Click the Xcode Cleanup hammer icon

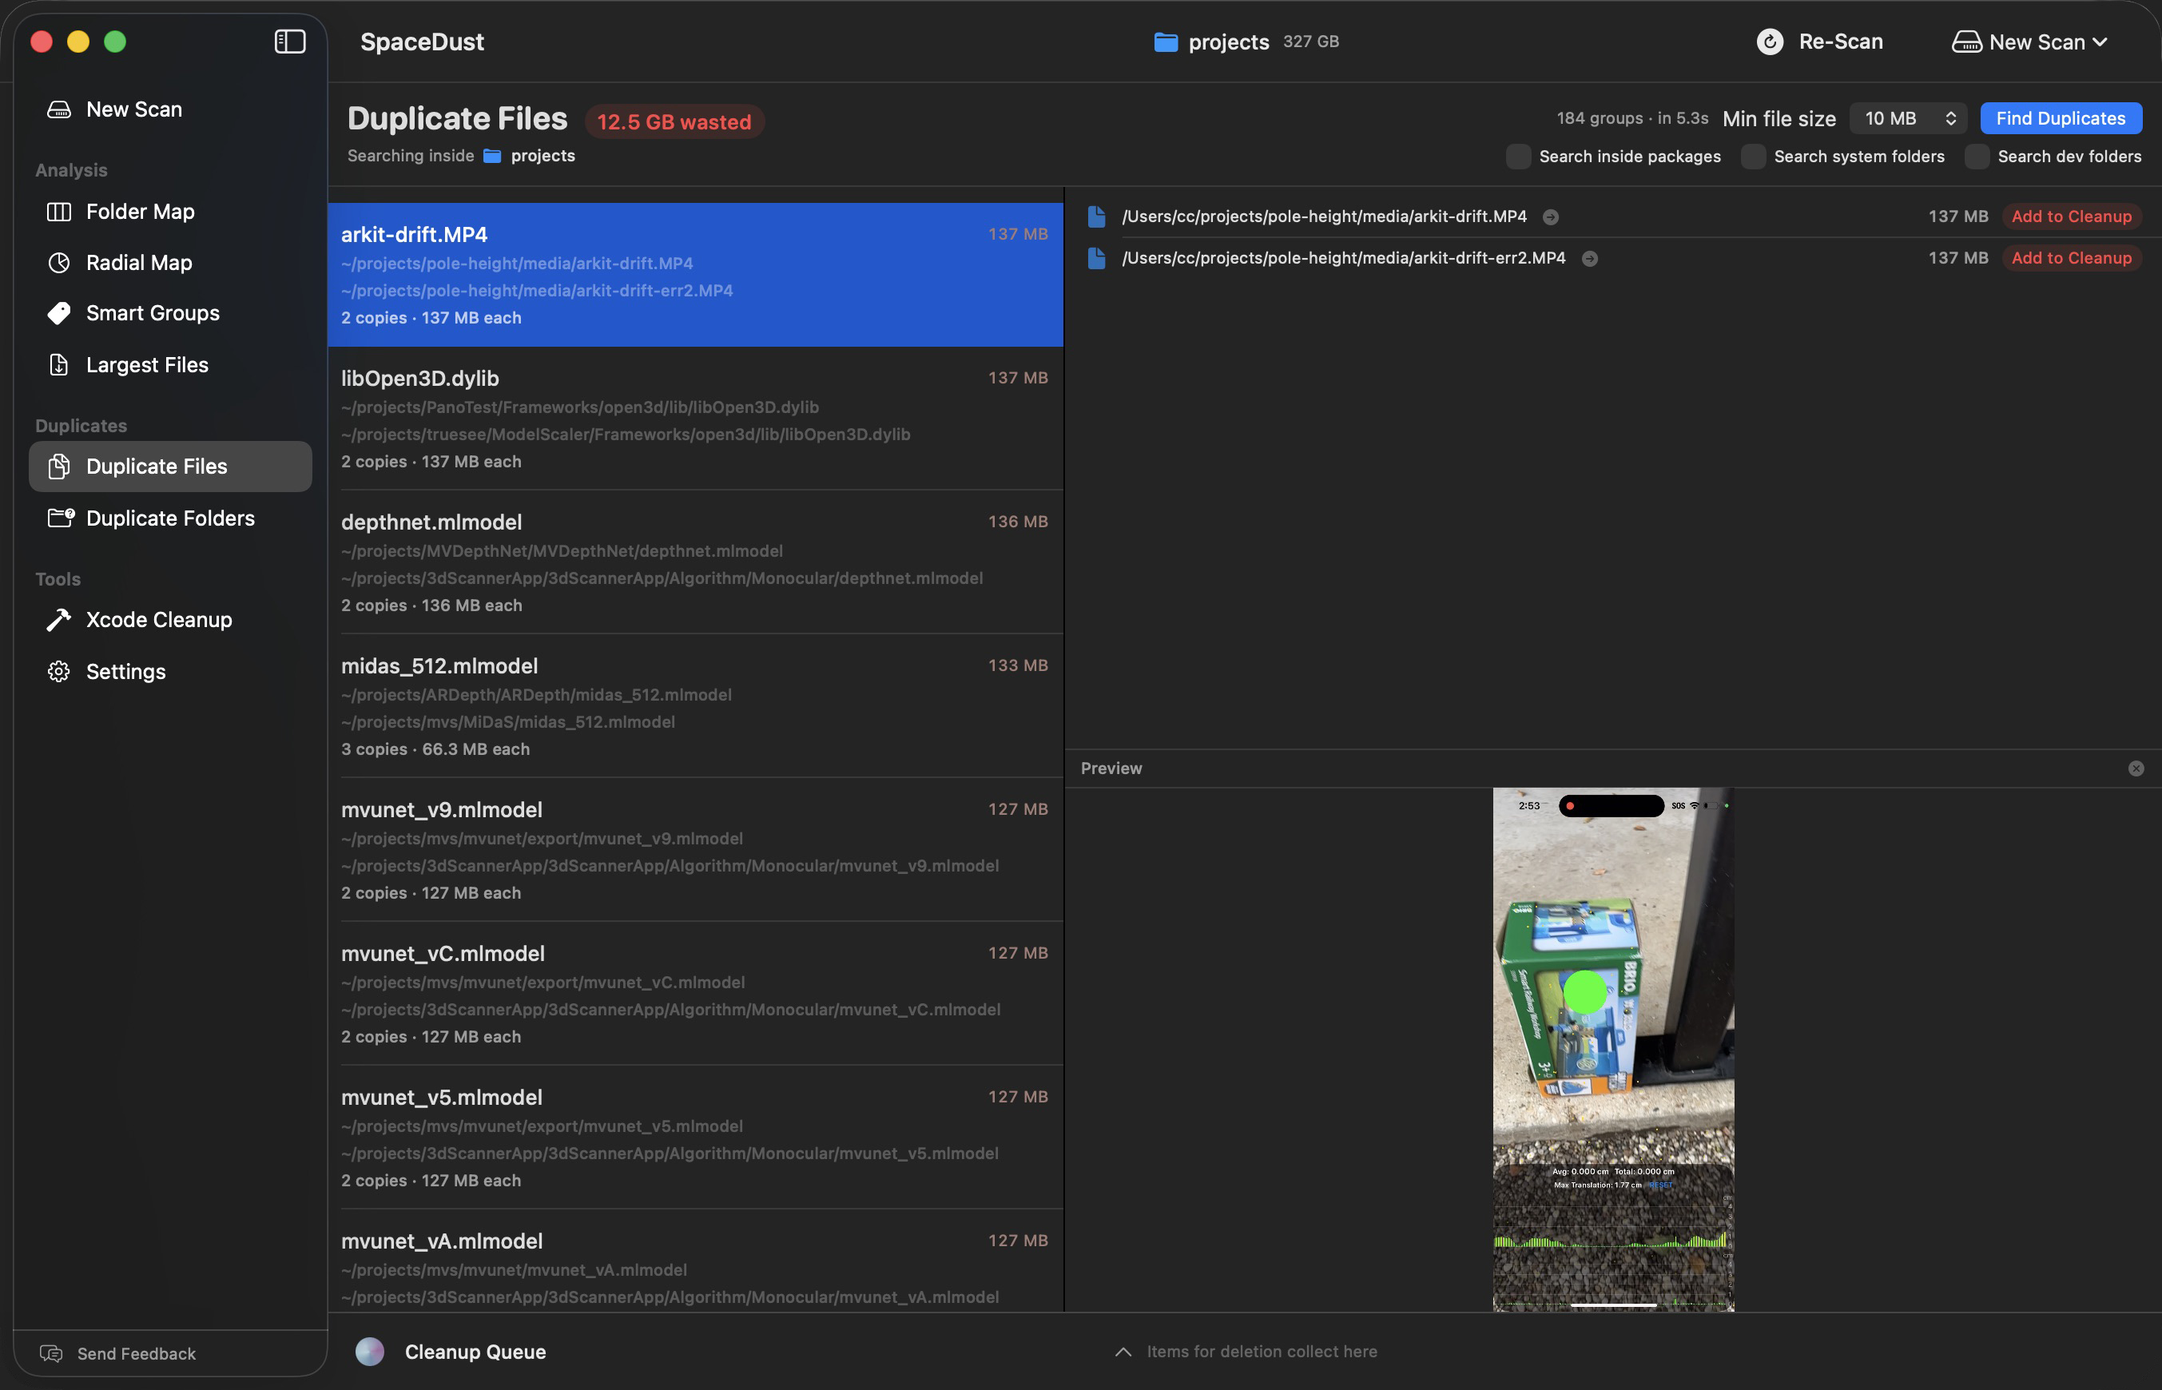point(58,620)
